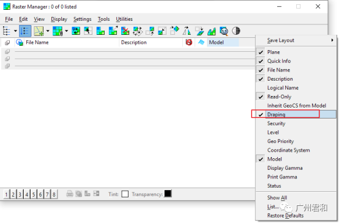339x223 pixels.
Task: Toggle view 5 button in status bar
Action: pyautogui.click(x=34, y=194)
